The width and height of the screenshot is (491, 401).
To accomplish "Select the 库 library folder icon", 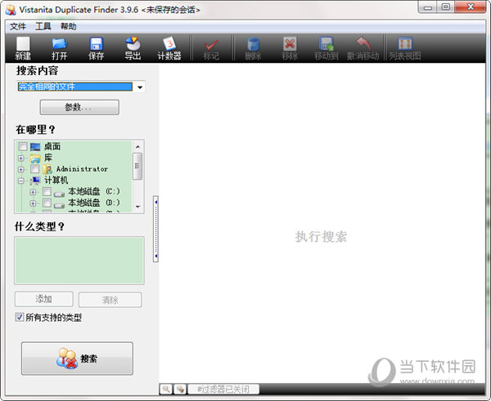I will coord(35,158).
